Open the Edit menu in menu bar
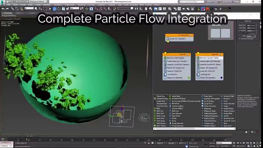 8,5
